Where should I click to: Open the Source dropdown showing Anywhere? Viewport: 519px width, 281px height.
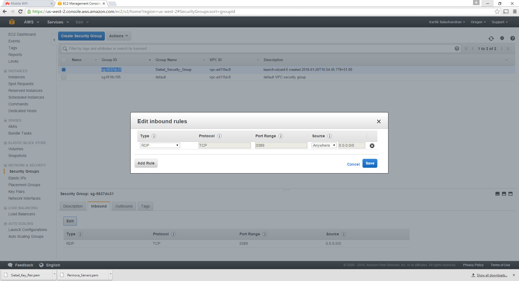pyautogui.click(x=324, y=145)
